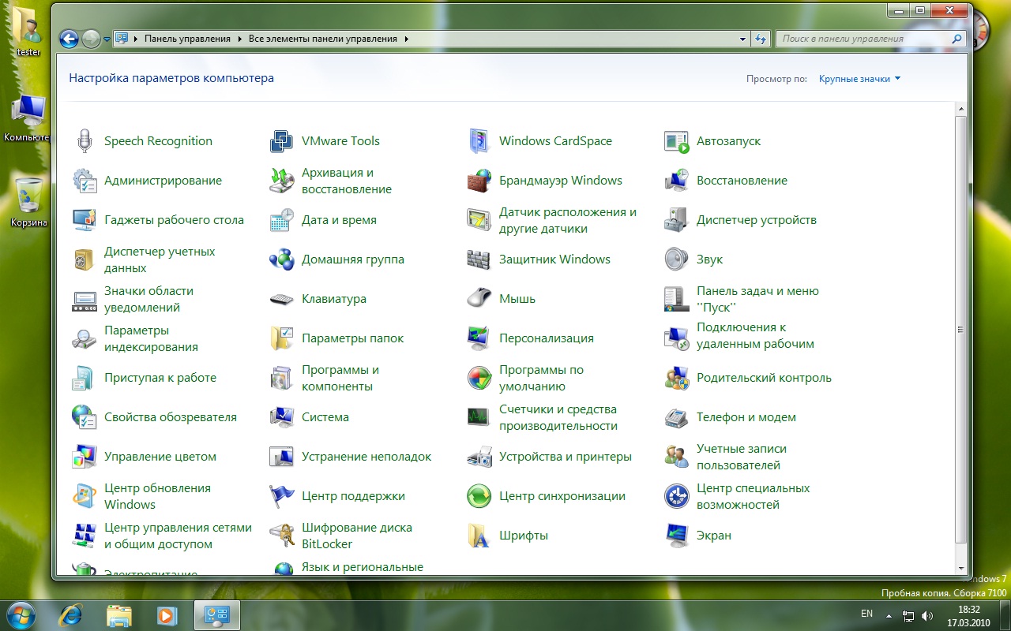The width and height of the screenshot is (1011, 631).
Task: Open Windows Explorer folder on taskbar
Action: [119, 615]
